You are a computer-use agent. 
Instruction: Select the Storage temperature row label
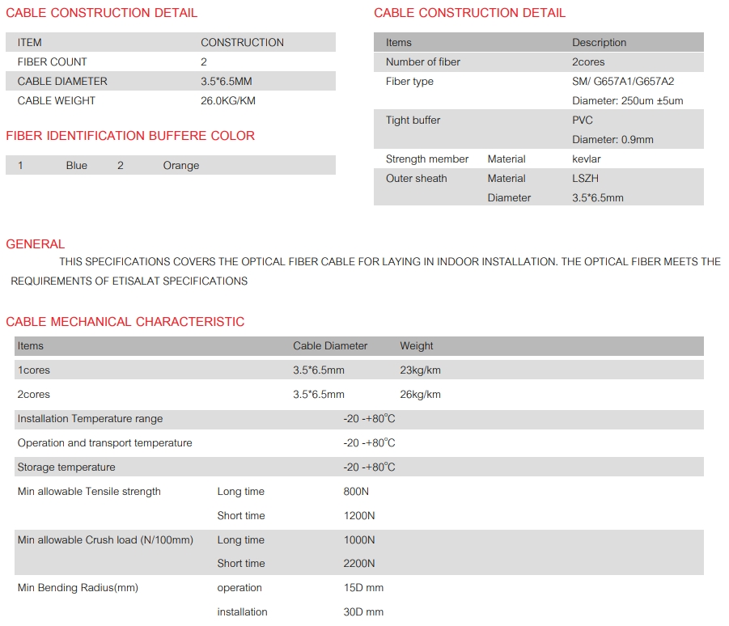(x=66, y=467)
